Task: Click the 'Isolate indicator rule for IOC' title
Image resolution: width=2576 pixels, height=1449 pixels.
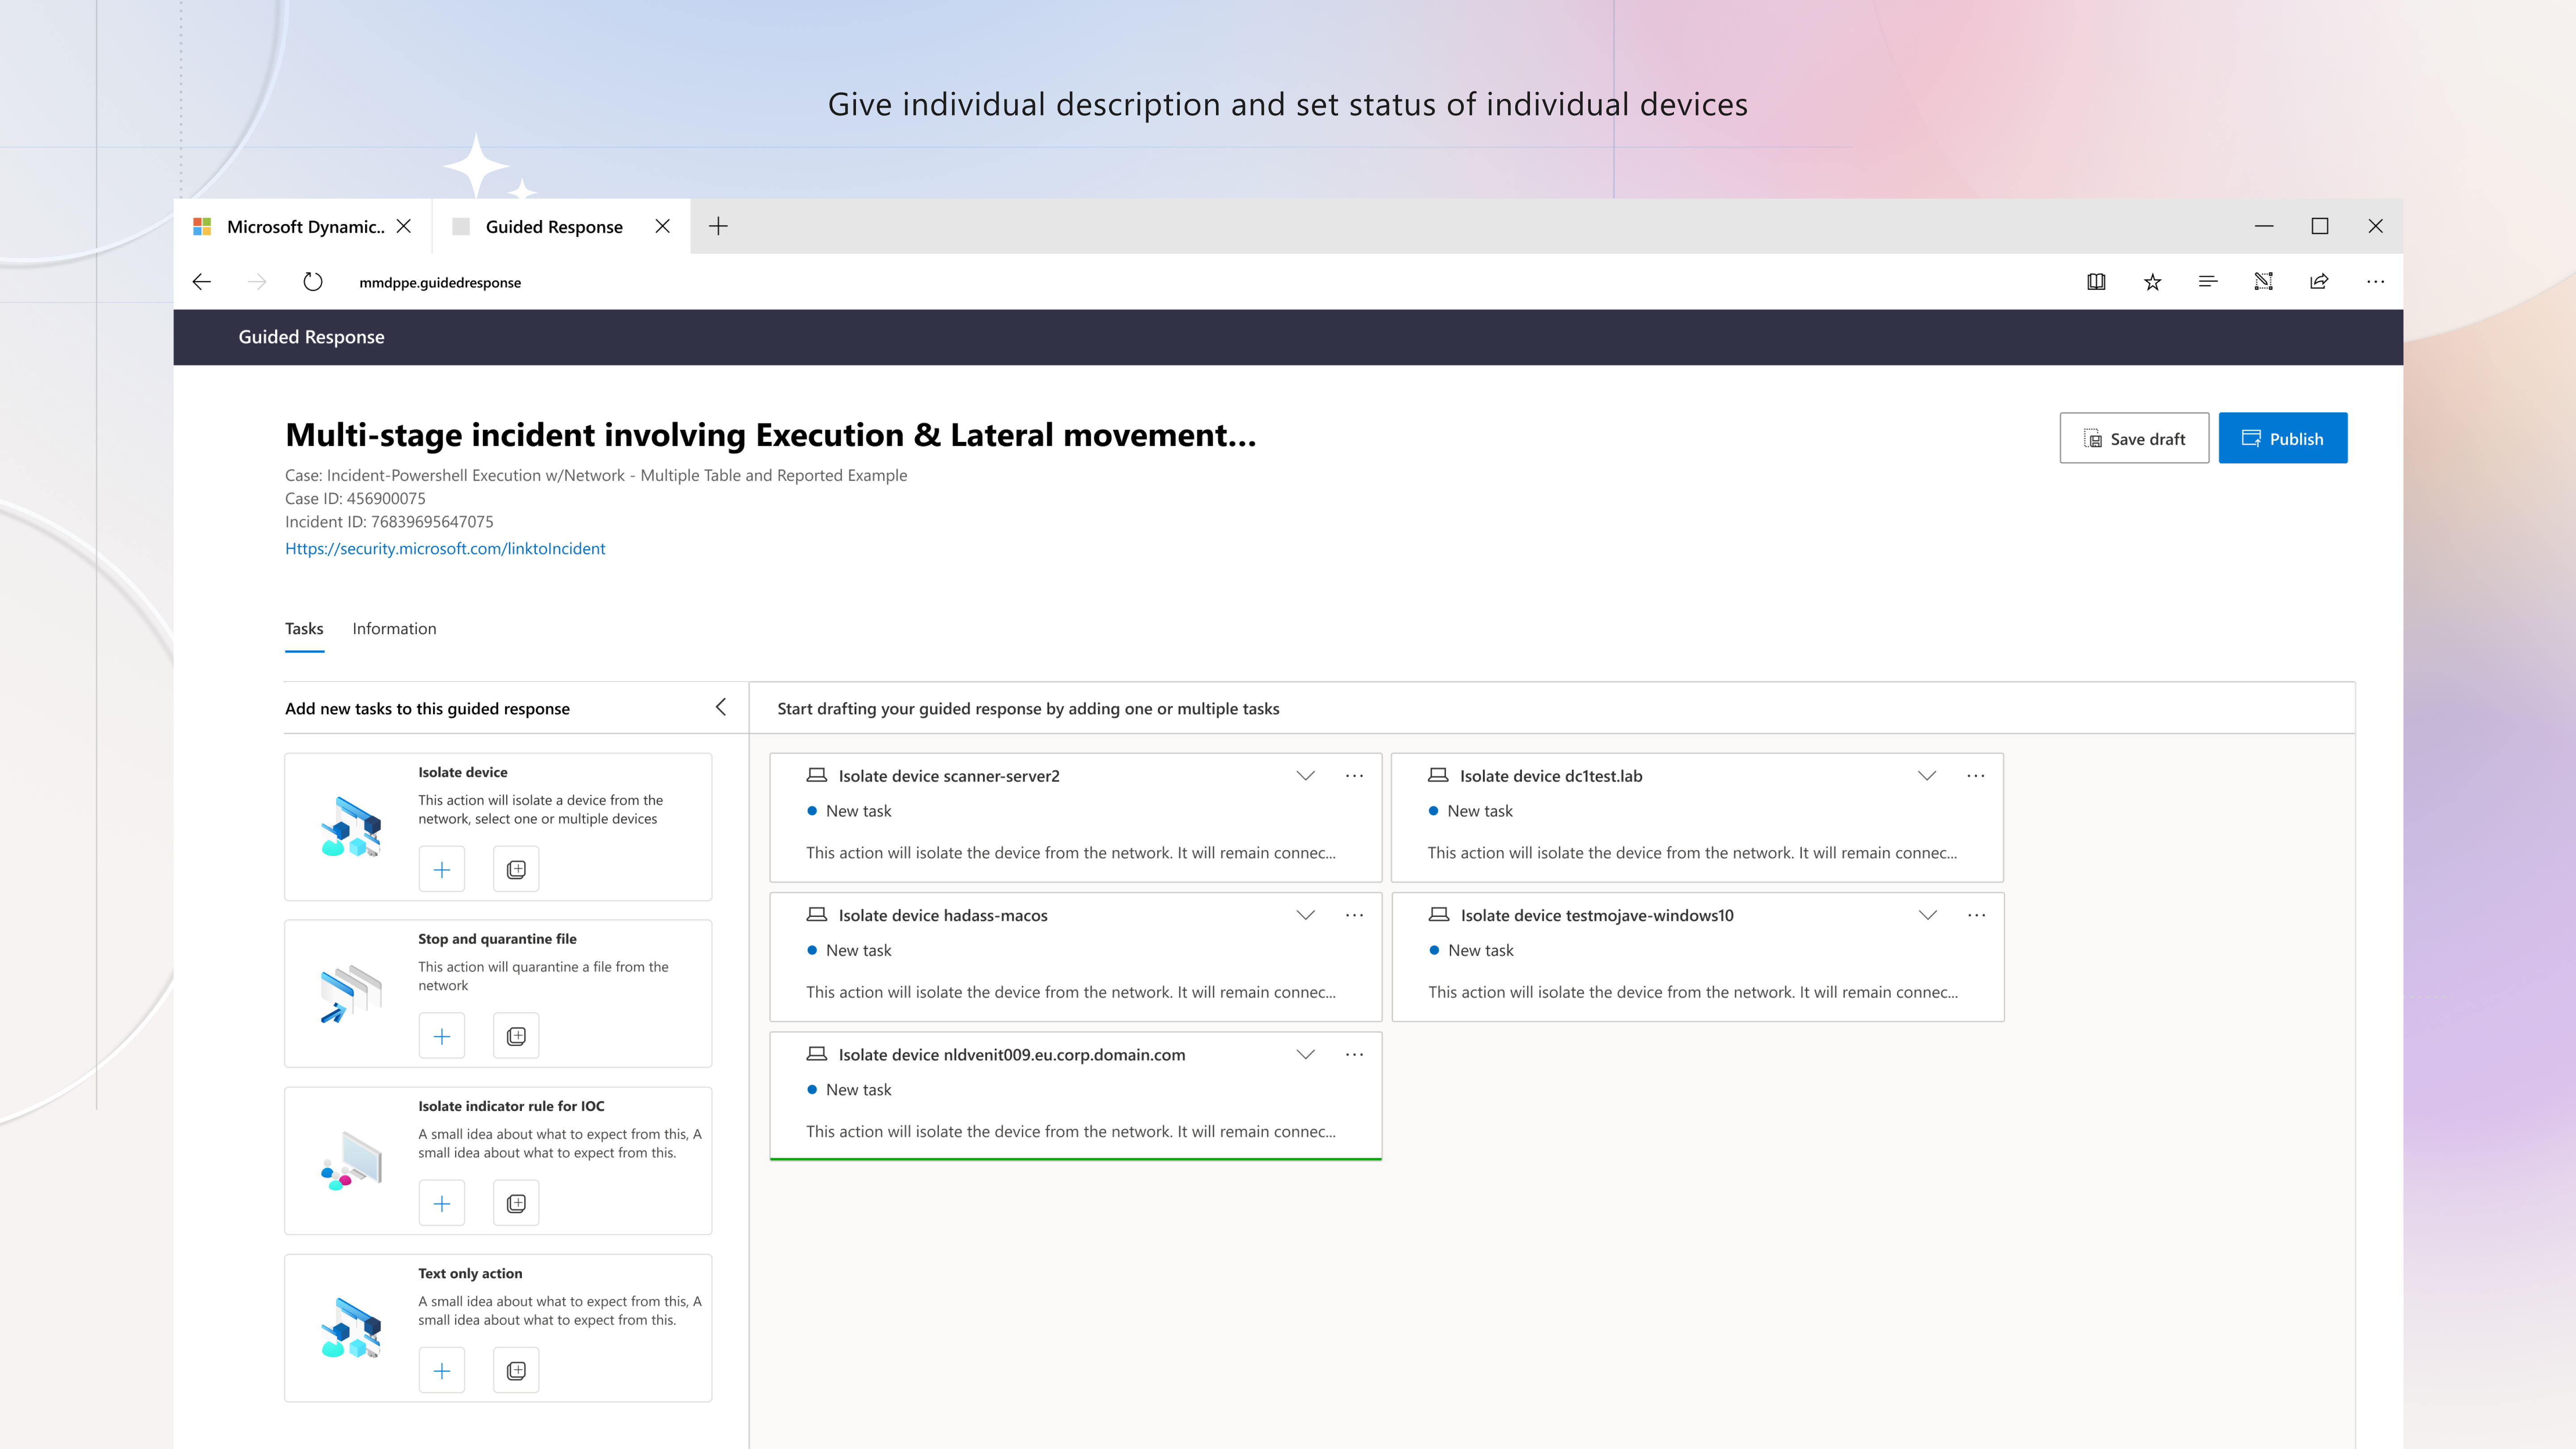Action: click(511, 1106)
